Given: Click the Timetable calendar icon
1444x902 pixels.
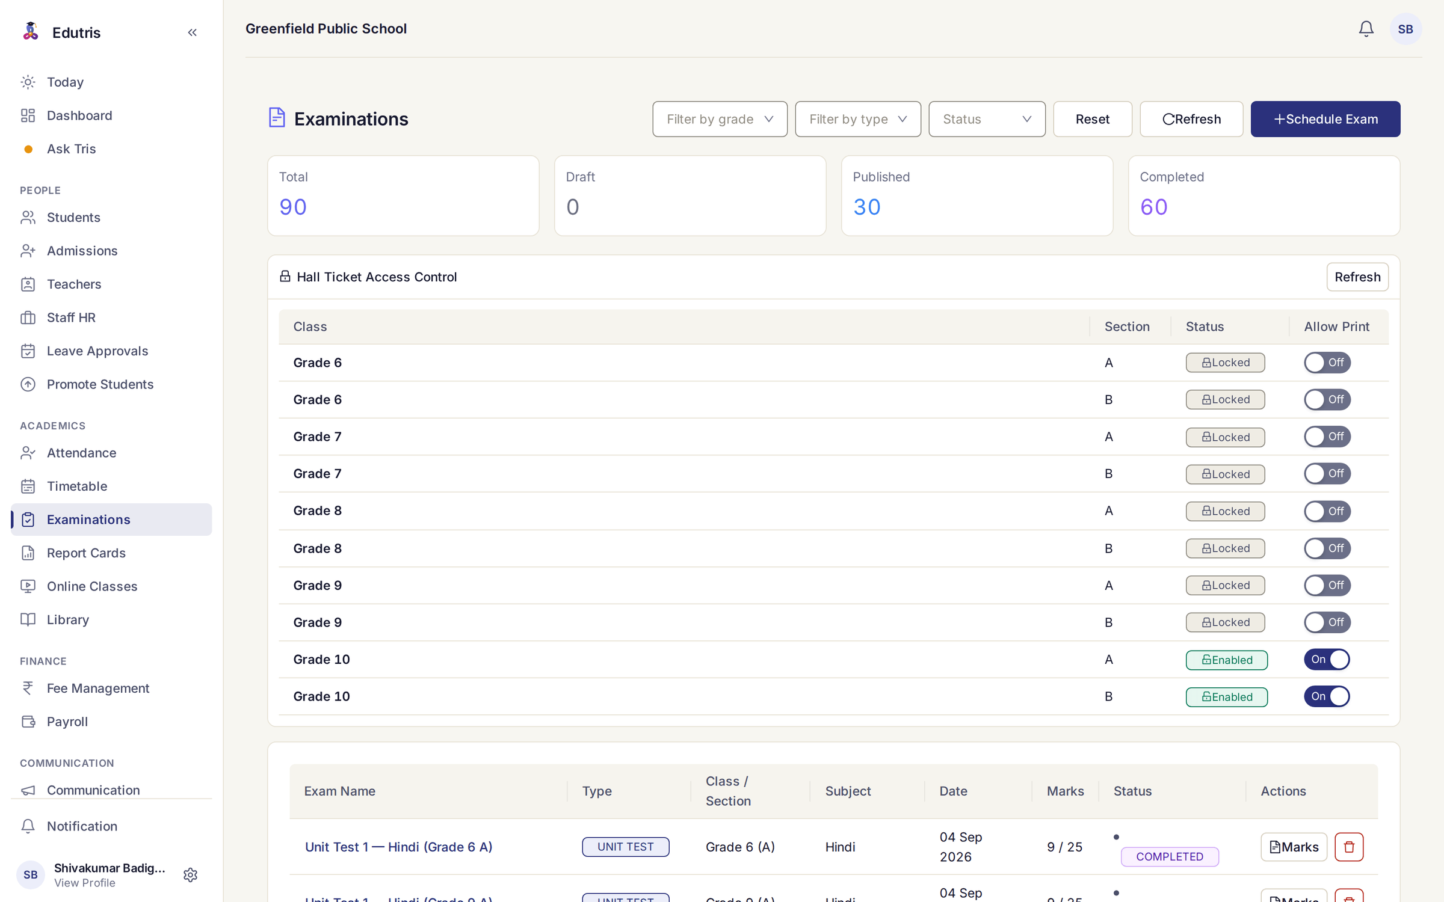Looking at the screenshot, I should tap(28, 486).
